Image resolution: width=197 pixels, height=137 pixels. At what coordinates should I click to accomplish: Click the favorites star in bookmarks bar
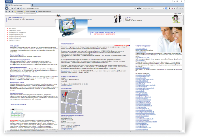[9, 12]
